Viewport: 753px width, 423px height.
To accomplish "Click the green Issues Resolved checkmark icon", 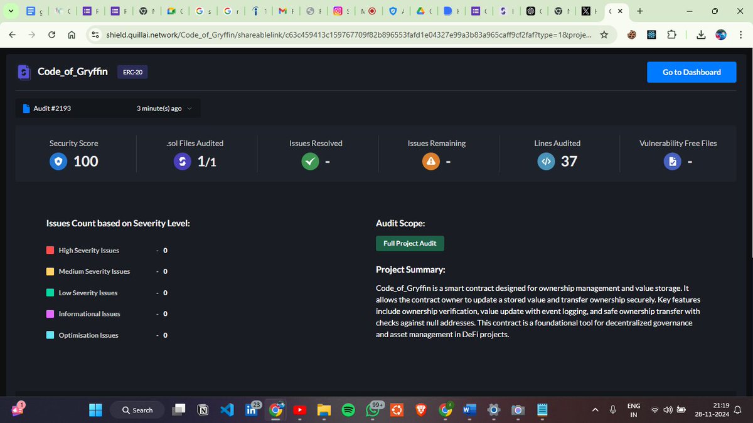I will pyautogui.click(x=309, y=162).
